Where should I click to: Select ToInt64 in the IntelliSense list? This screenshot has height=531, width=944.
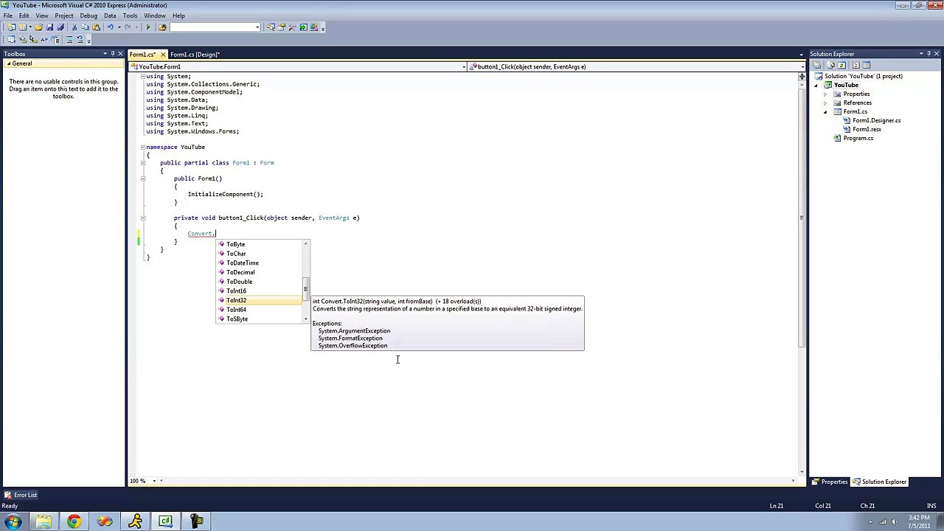(260, 310)
